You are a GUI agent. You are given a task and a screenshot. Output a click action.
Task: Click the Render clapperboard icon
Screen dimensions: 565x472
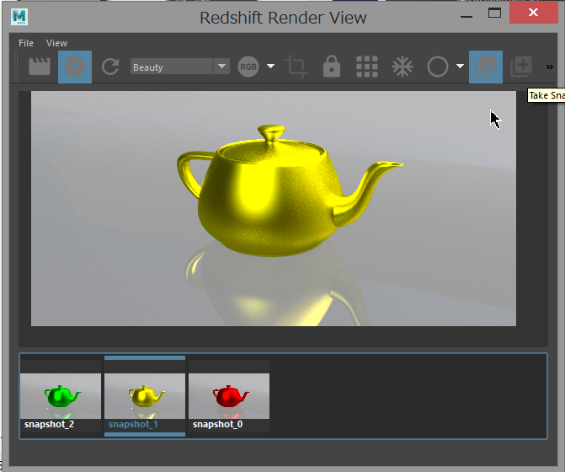[40, 67]
